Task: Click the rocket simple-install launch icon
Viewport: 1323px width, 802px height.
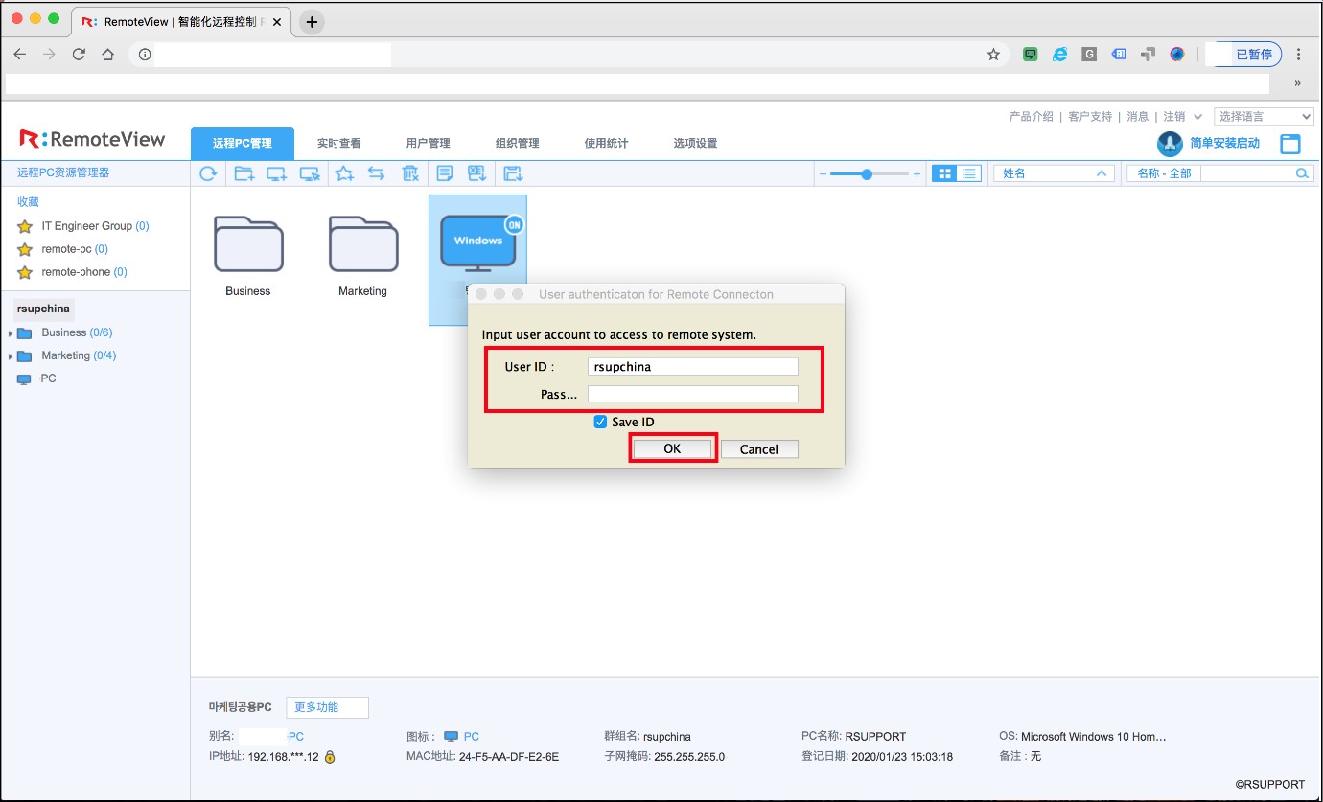Action: point(1170,144)
